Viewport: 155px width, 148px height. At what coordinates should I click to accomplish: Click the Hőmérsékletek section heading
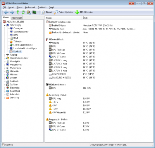pyautogui.click(x=56, y=39)
